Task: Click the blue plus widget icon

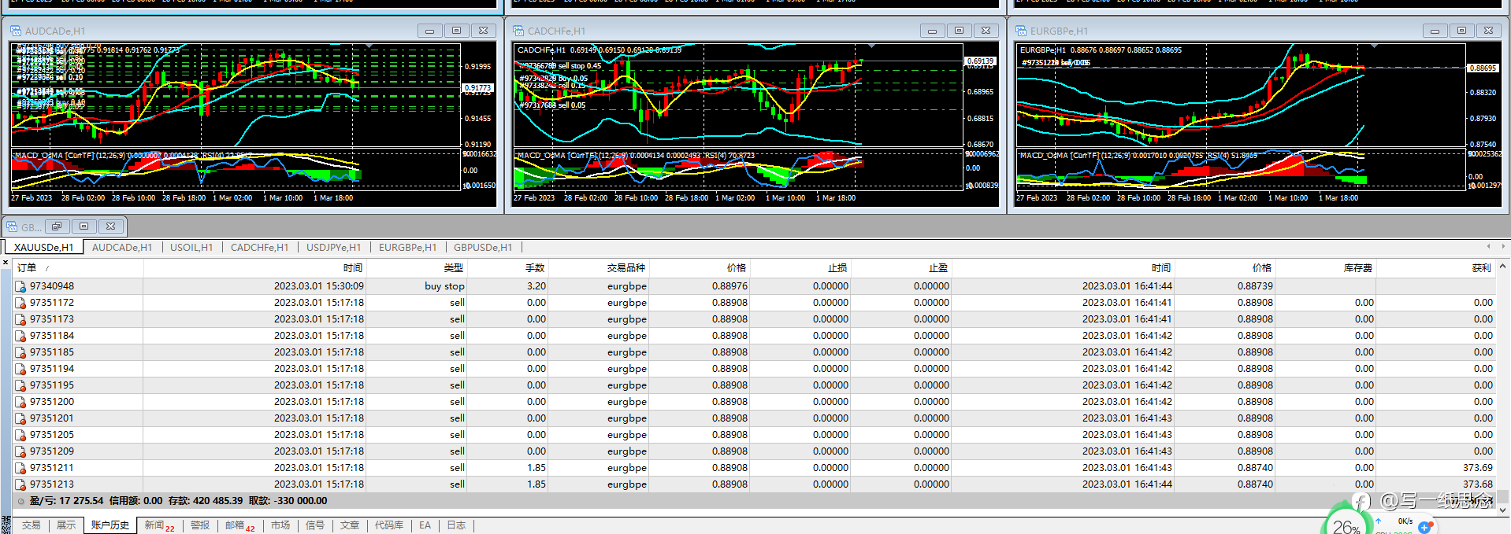Action: pyautogui.click(x=1424, y=528)
